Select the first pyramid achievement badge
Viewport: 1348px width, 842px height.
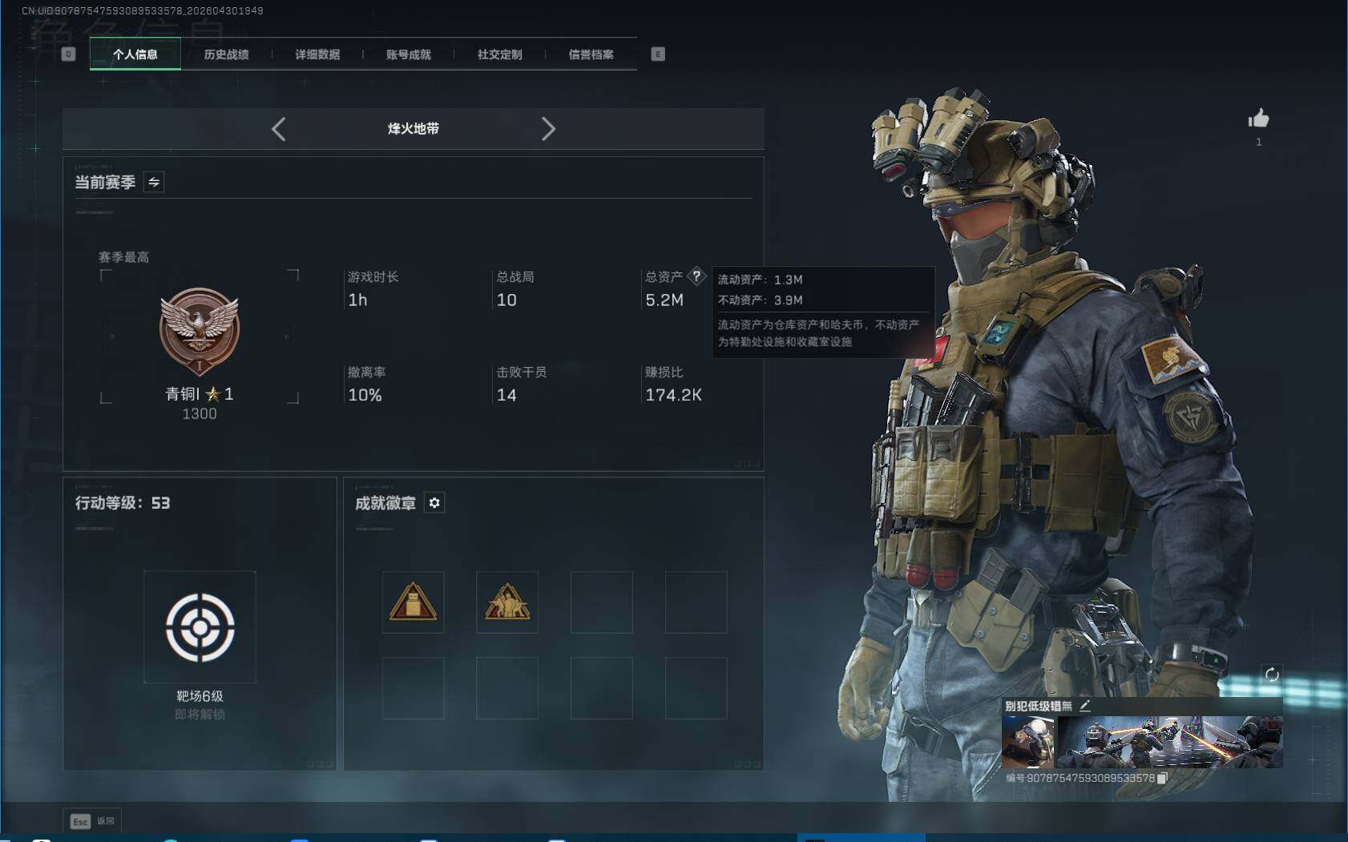click(413, 602)
